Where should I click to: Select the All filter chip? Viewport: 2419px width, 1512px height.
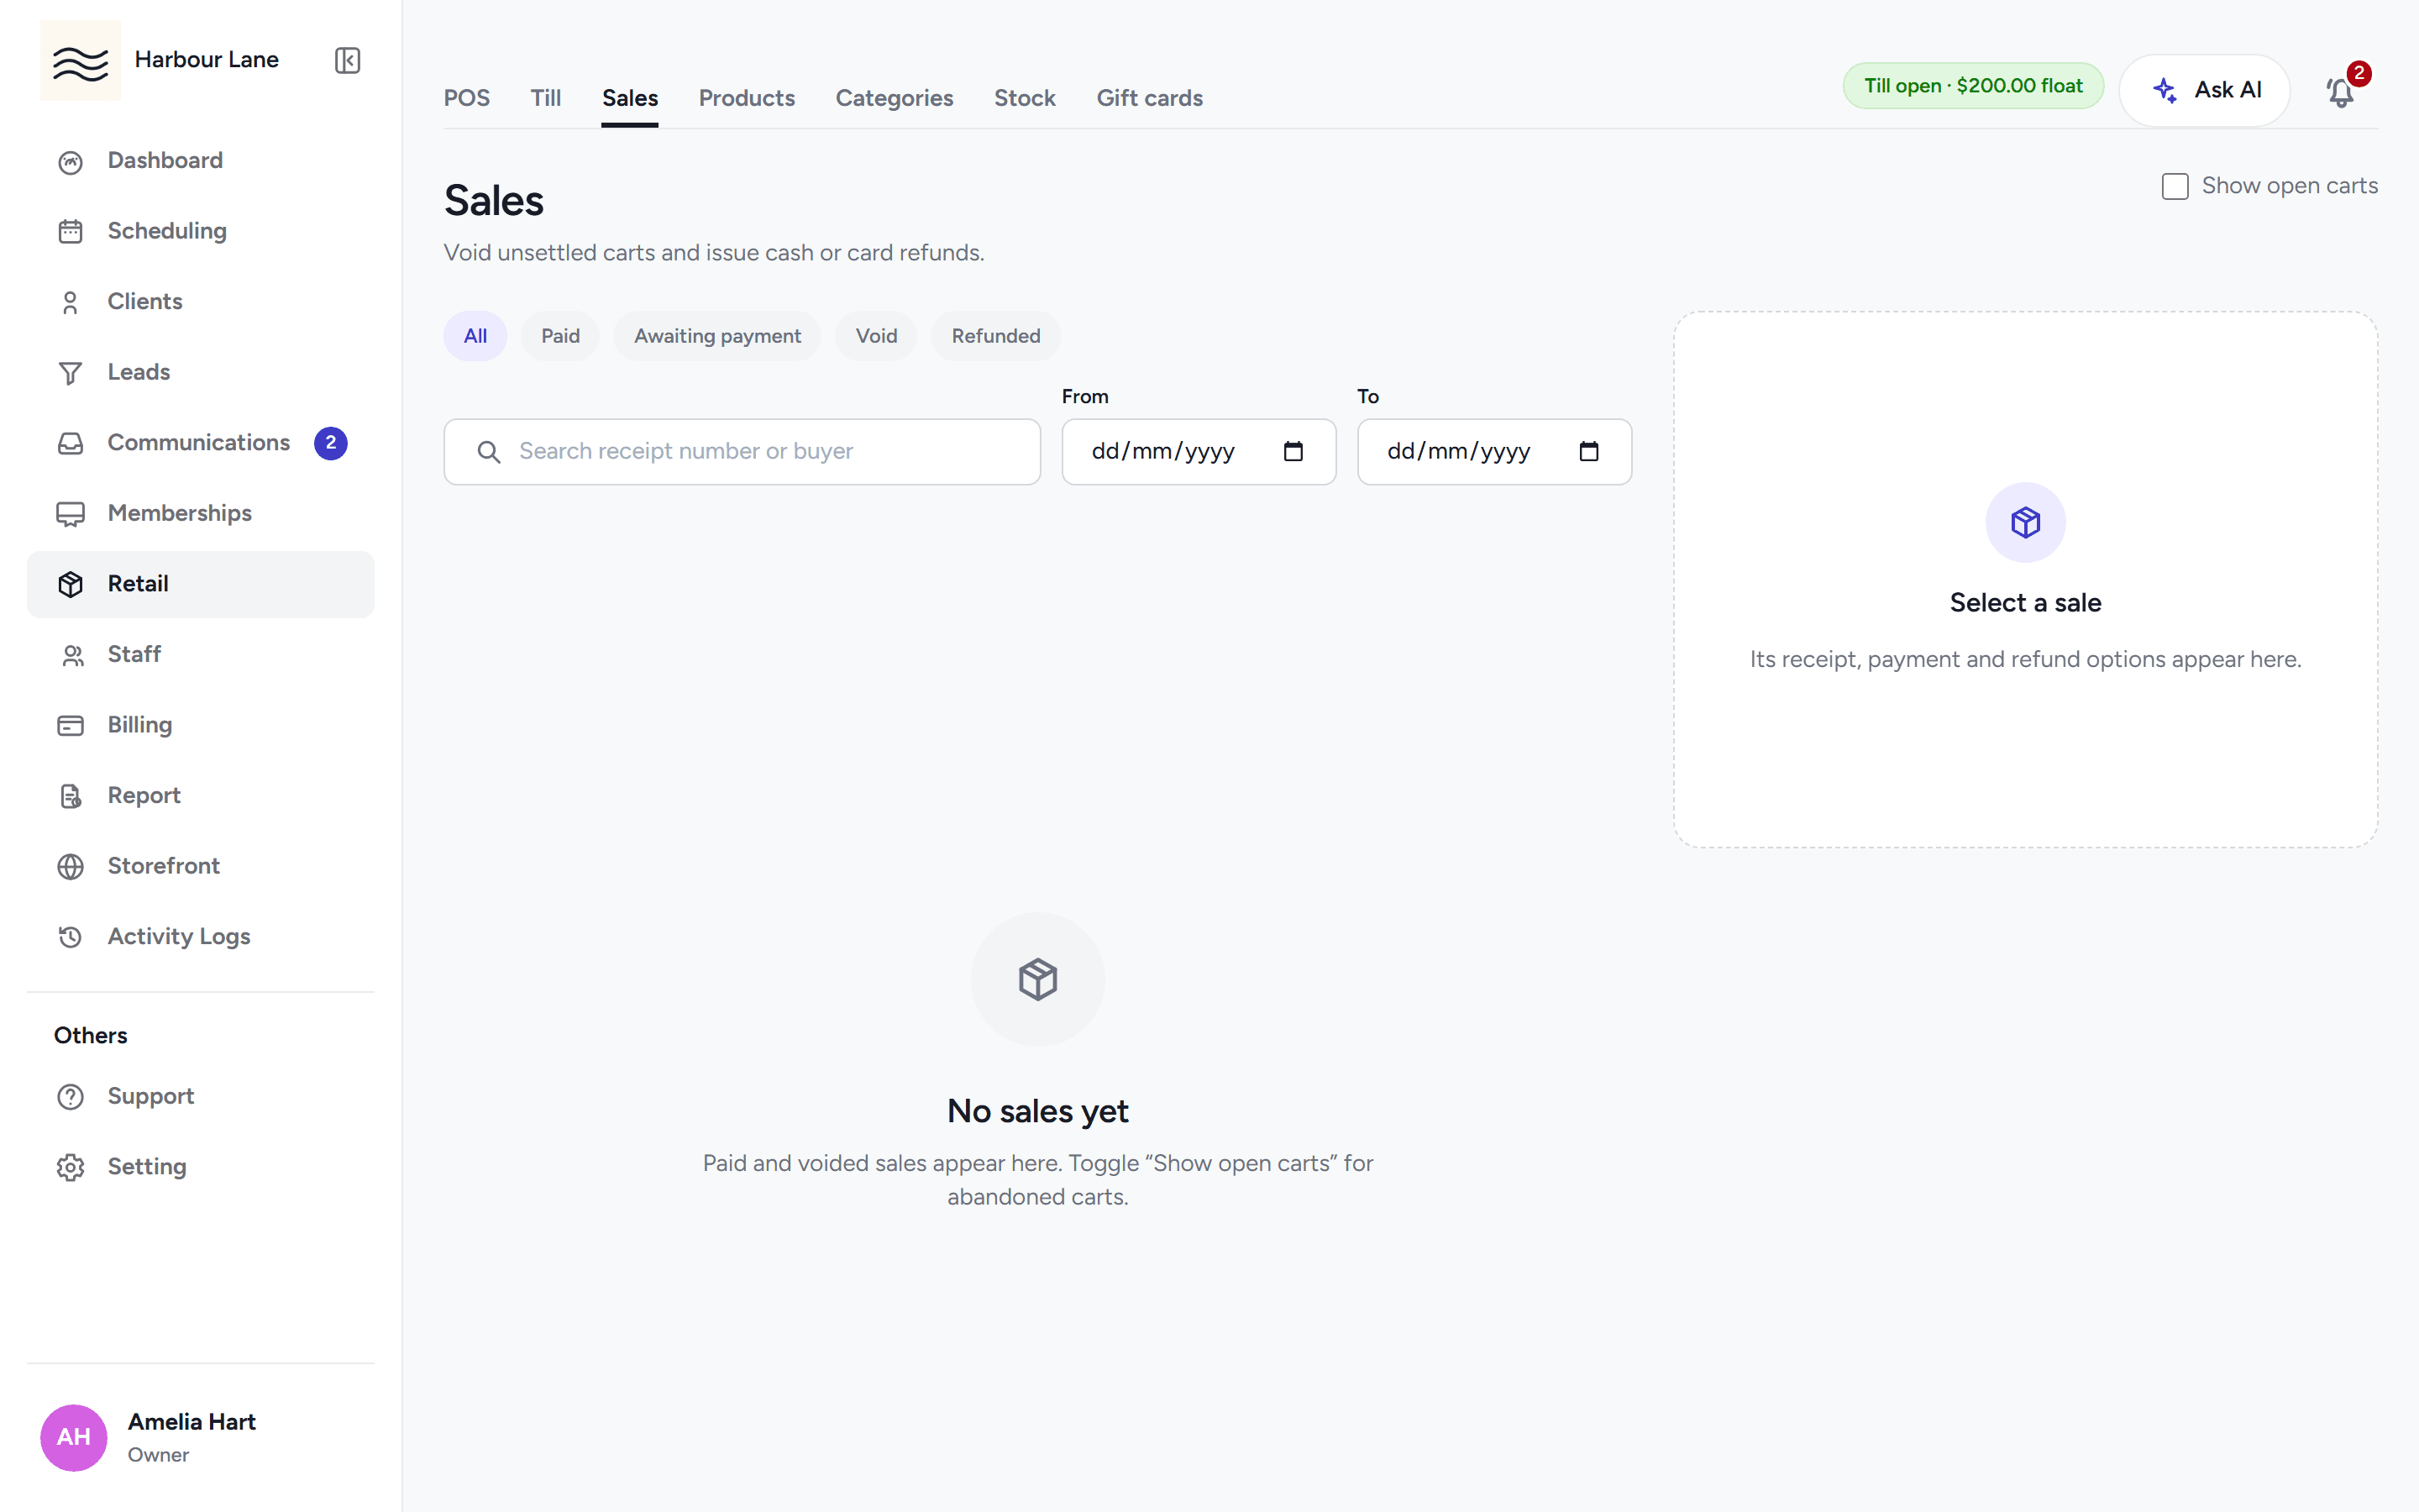coord(475,336)
